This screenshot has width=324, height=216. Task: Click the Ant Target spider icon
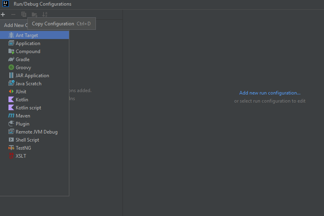point(11,35)
